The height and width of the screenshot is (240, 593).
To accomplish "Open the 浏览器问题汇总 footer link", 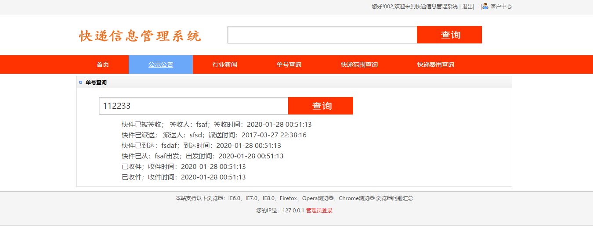I will tap(394, 198).
